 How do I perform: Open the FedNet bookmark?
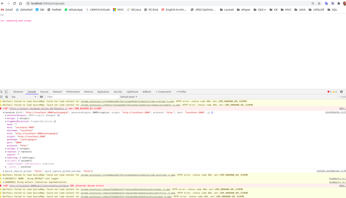[x=54, y=10]
